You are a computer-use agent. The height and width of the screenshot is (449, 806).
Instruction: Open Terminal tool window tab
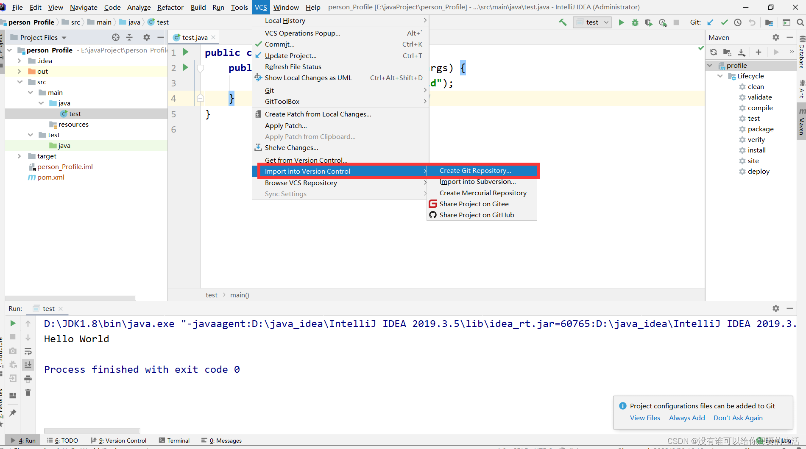pos(174,441)
